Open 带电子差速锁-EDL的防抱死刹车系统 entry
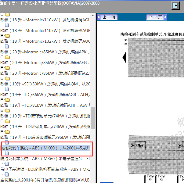 [x=45, y=169]
